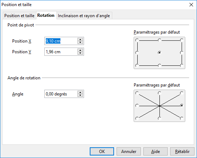Select top-left pivot point radio button
Image resolution: width=197 pixels, height=158 pixels.
point(137,40)
